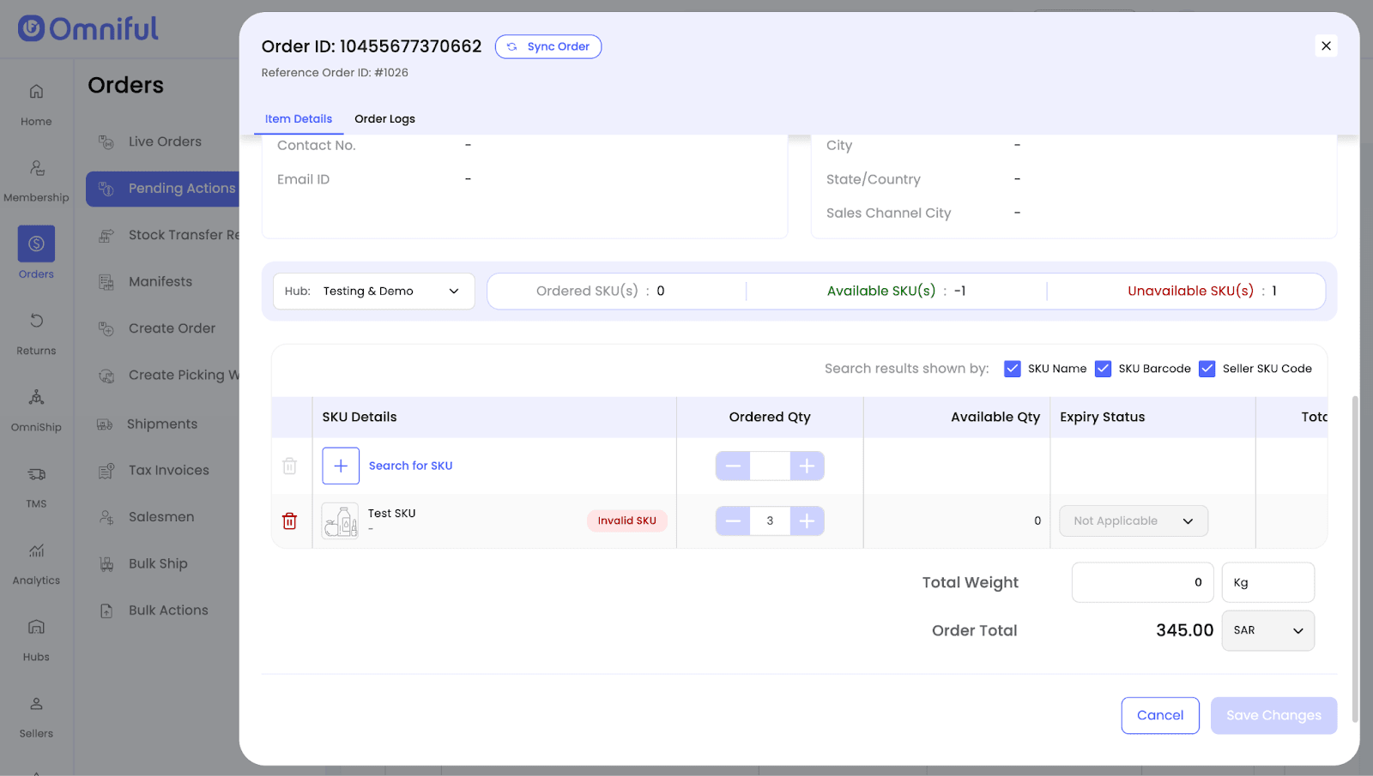This screenshot has height=776, width=1373.
Task: Increase Test SKU ordered quantity with plus
Action: (807, 520)
